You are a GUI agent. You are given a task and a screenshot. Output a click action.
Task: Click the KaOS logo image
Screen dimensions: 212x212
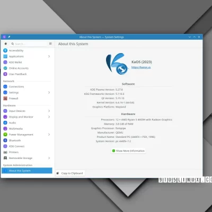117,64
